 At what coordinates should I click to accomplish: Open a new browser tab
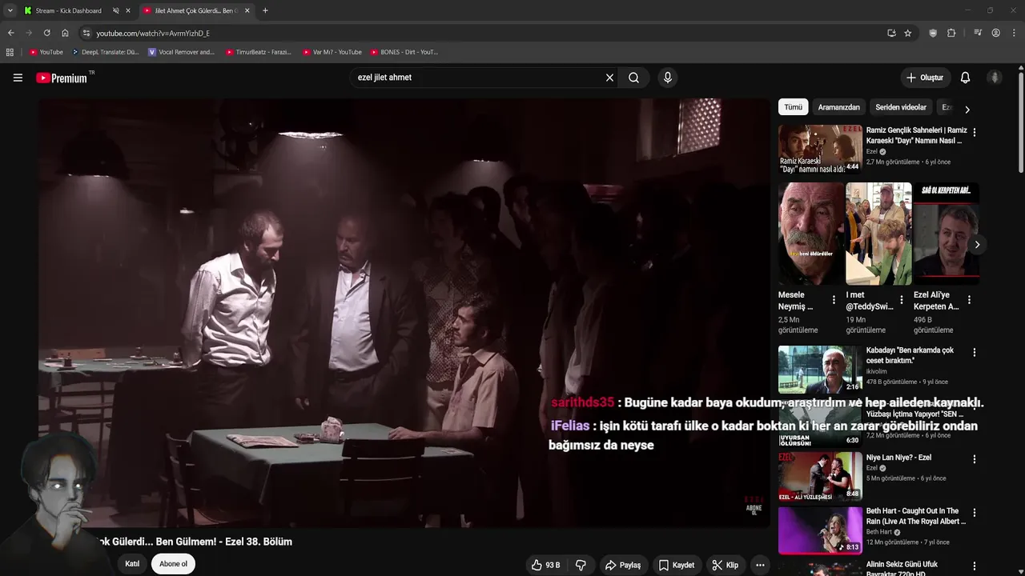pyautogui.click(x=265, y=10)
